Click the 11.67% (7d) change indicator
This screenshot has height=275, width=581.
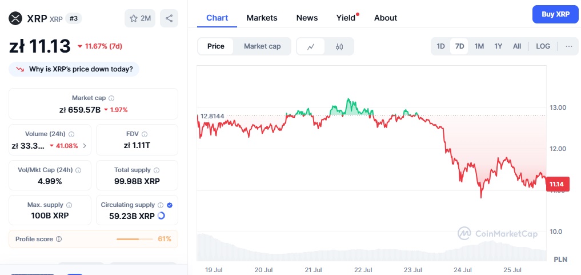[99, 46]
